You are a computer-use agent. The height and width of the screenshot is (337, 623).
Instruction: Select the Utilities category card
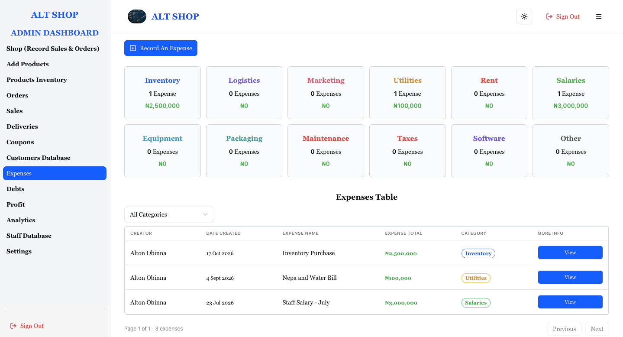click(x=407, y=93)
